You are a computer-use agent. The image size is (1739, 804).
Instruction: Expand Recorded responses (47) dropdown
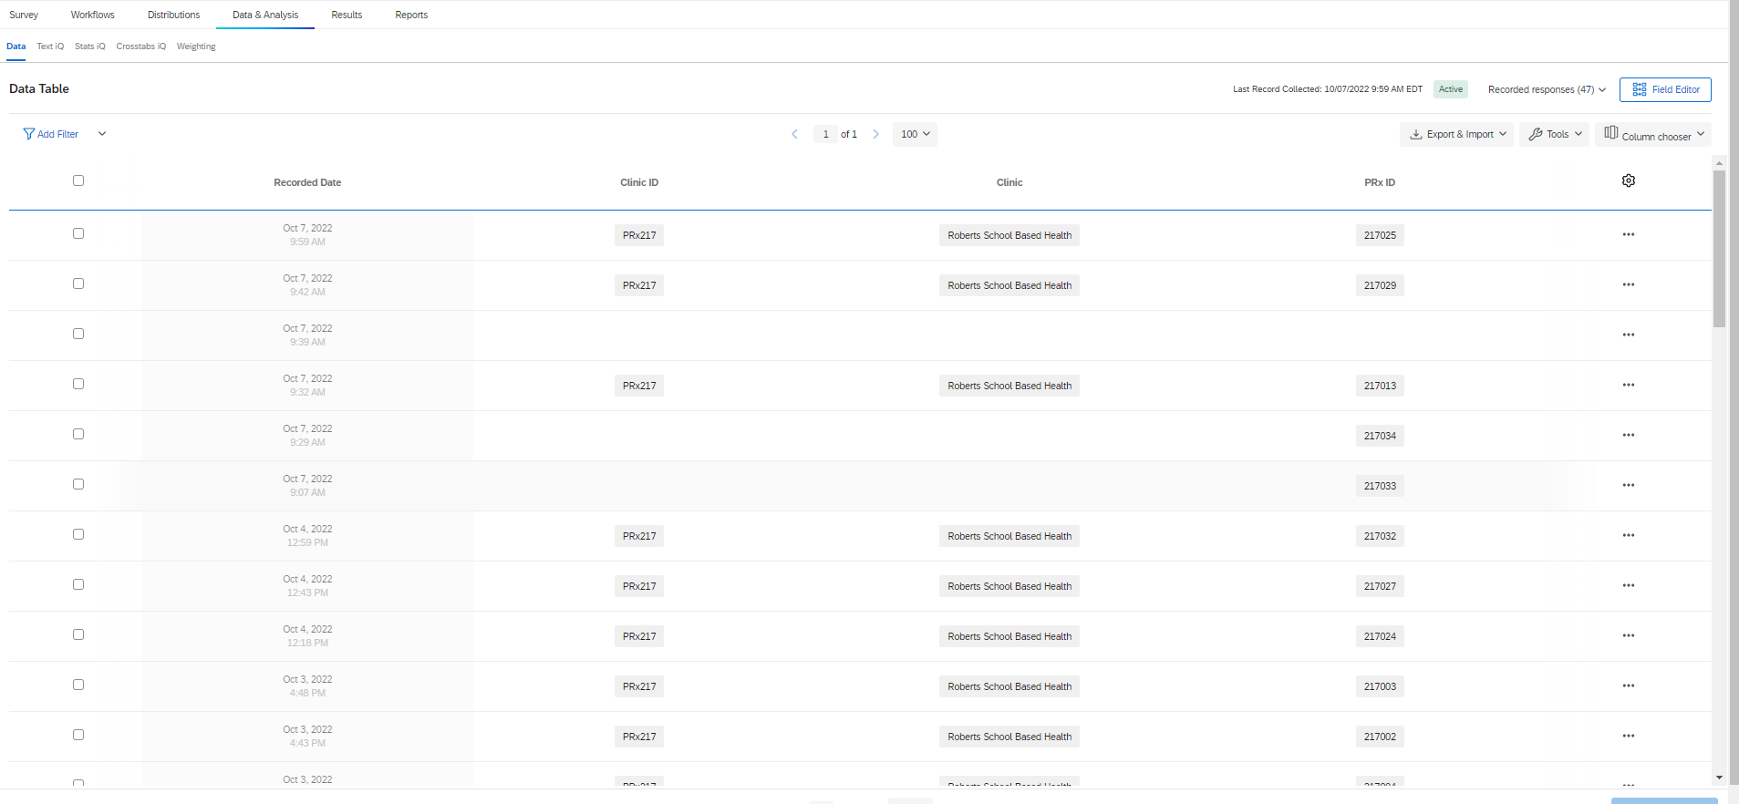pos(1547,89)
